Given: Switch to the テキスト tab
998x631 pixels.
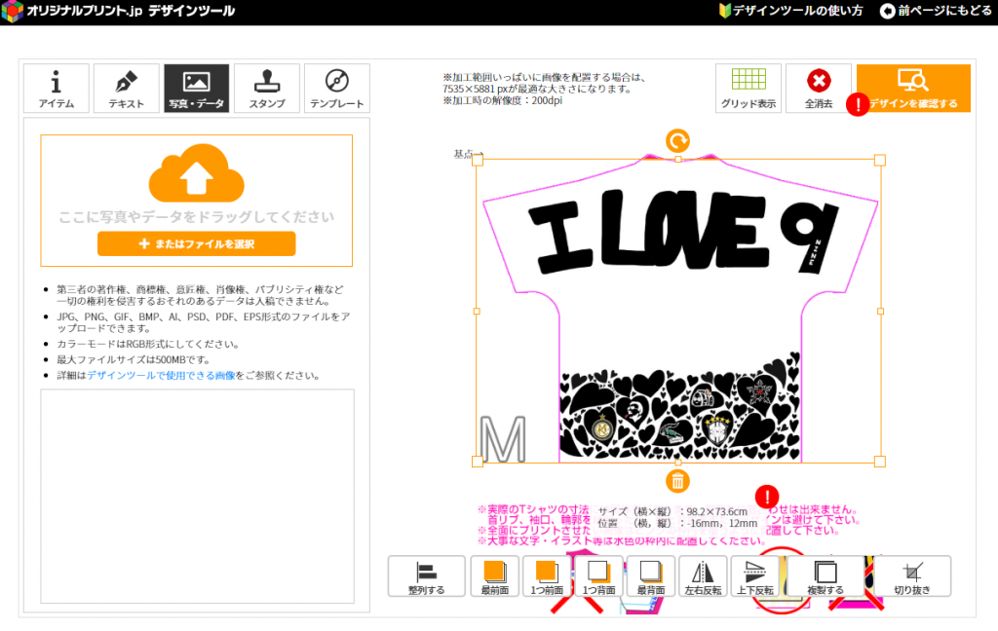Looking at the screenshot, I should pos(126,89).
